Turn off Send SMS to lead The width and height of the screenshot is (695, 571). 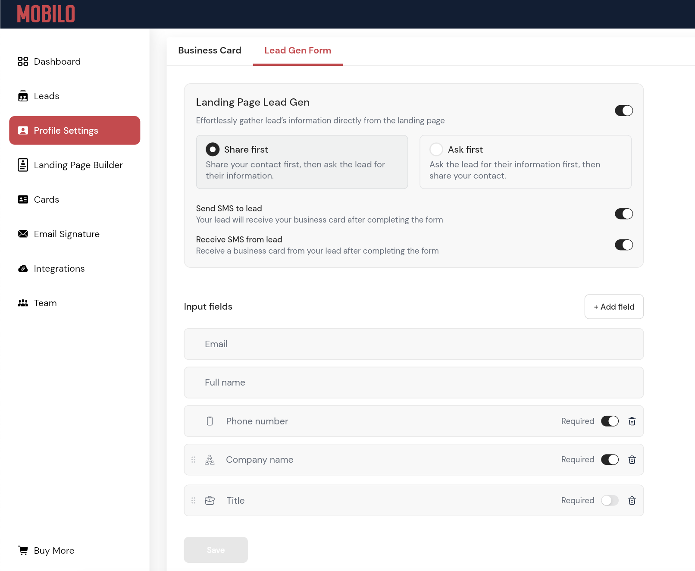(623, 214)
